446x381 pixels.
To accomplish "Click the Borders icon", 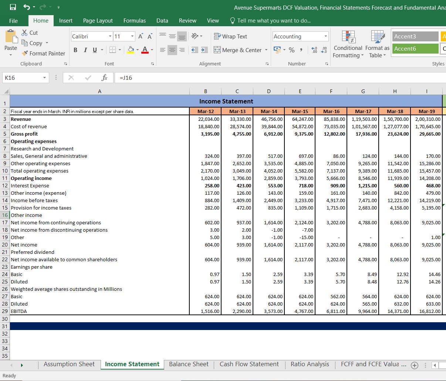I will 112,50.
